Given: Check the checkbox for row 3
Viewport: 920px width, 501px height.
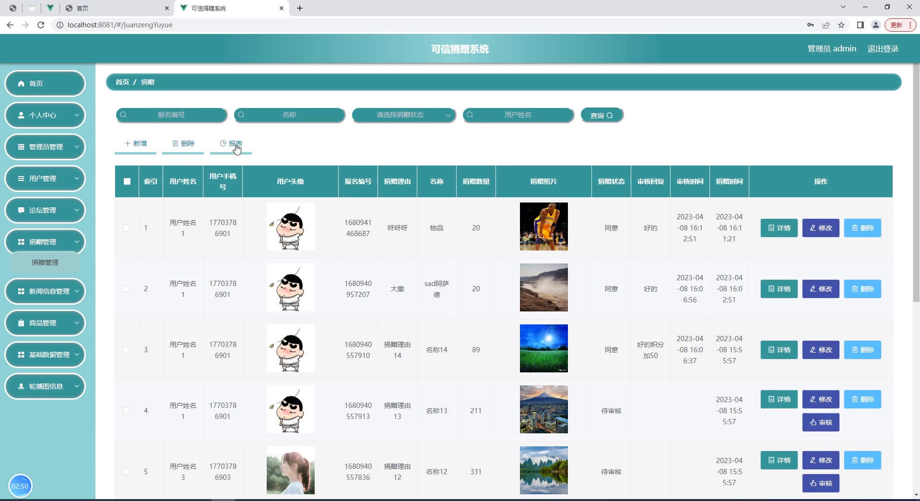Looking at the screenshot, I should (x=126, y=350).
